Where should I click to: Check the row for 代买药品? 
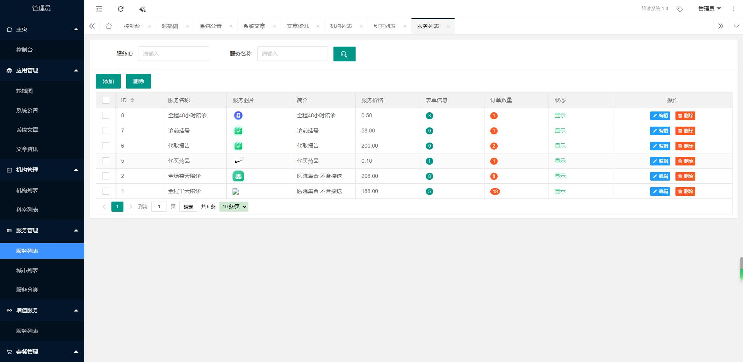pos(106,161)
